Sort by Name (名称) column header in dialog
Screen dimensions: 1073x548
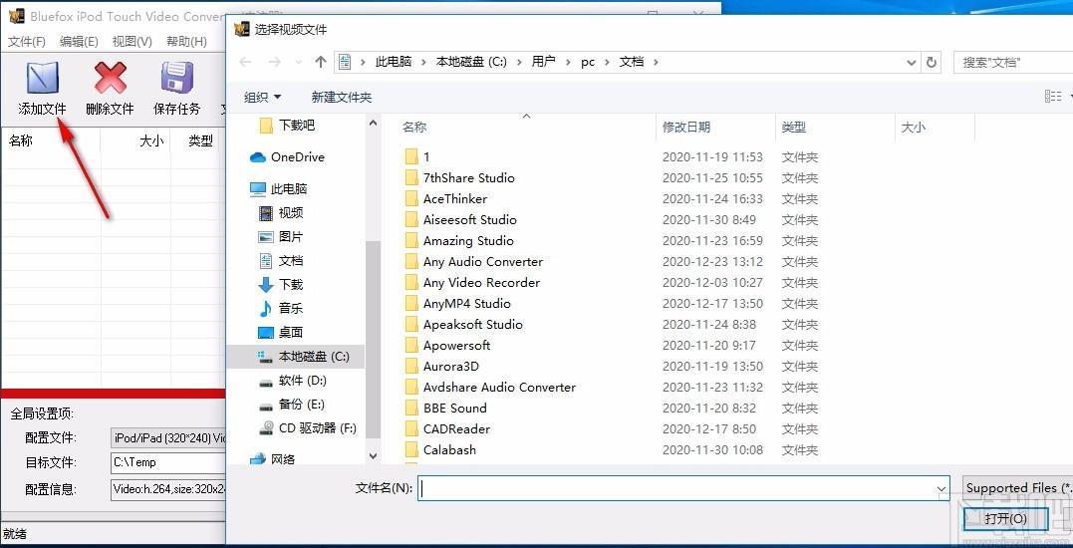(x=414, y=128)
